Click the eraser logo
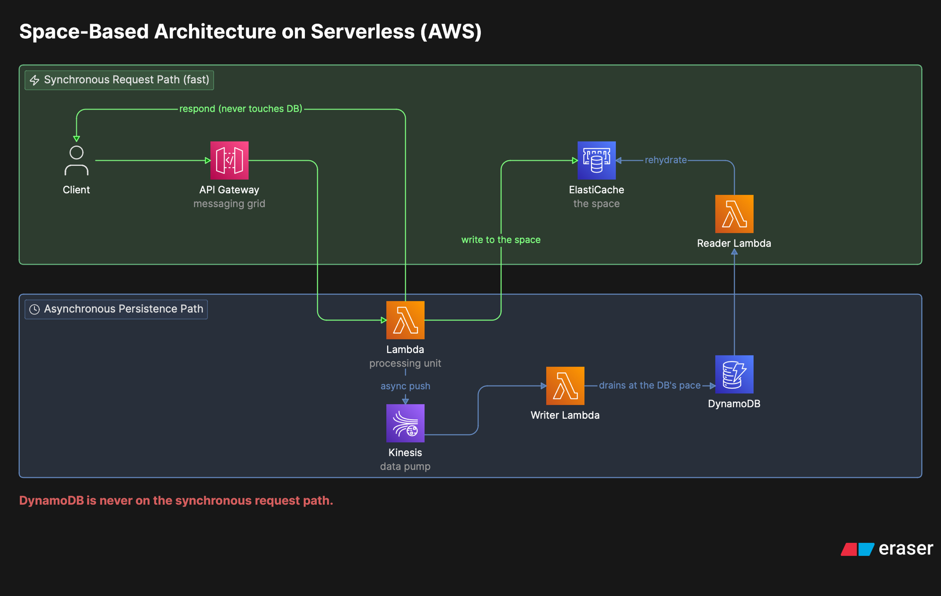 point(887,549)
